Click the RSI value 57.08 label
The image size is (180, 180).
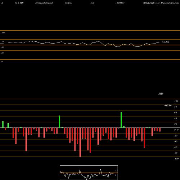tap(166, 42)
